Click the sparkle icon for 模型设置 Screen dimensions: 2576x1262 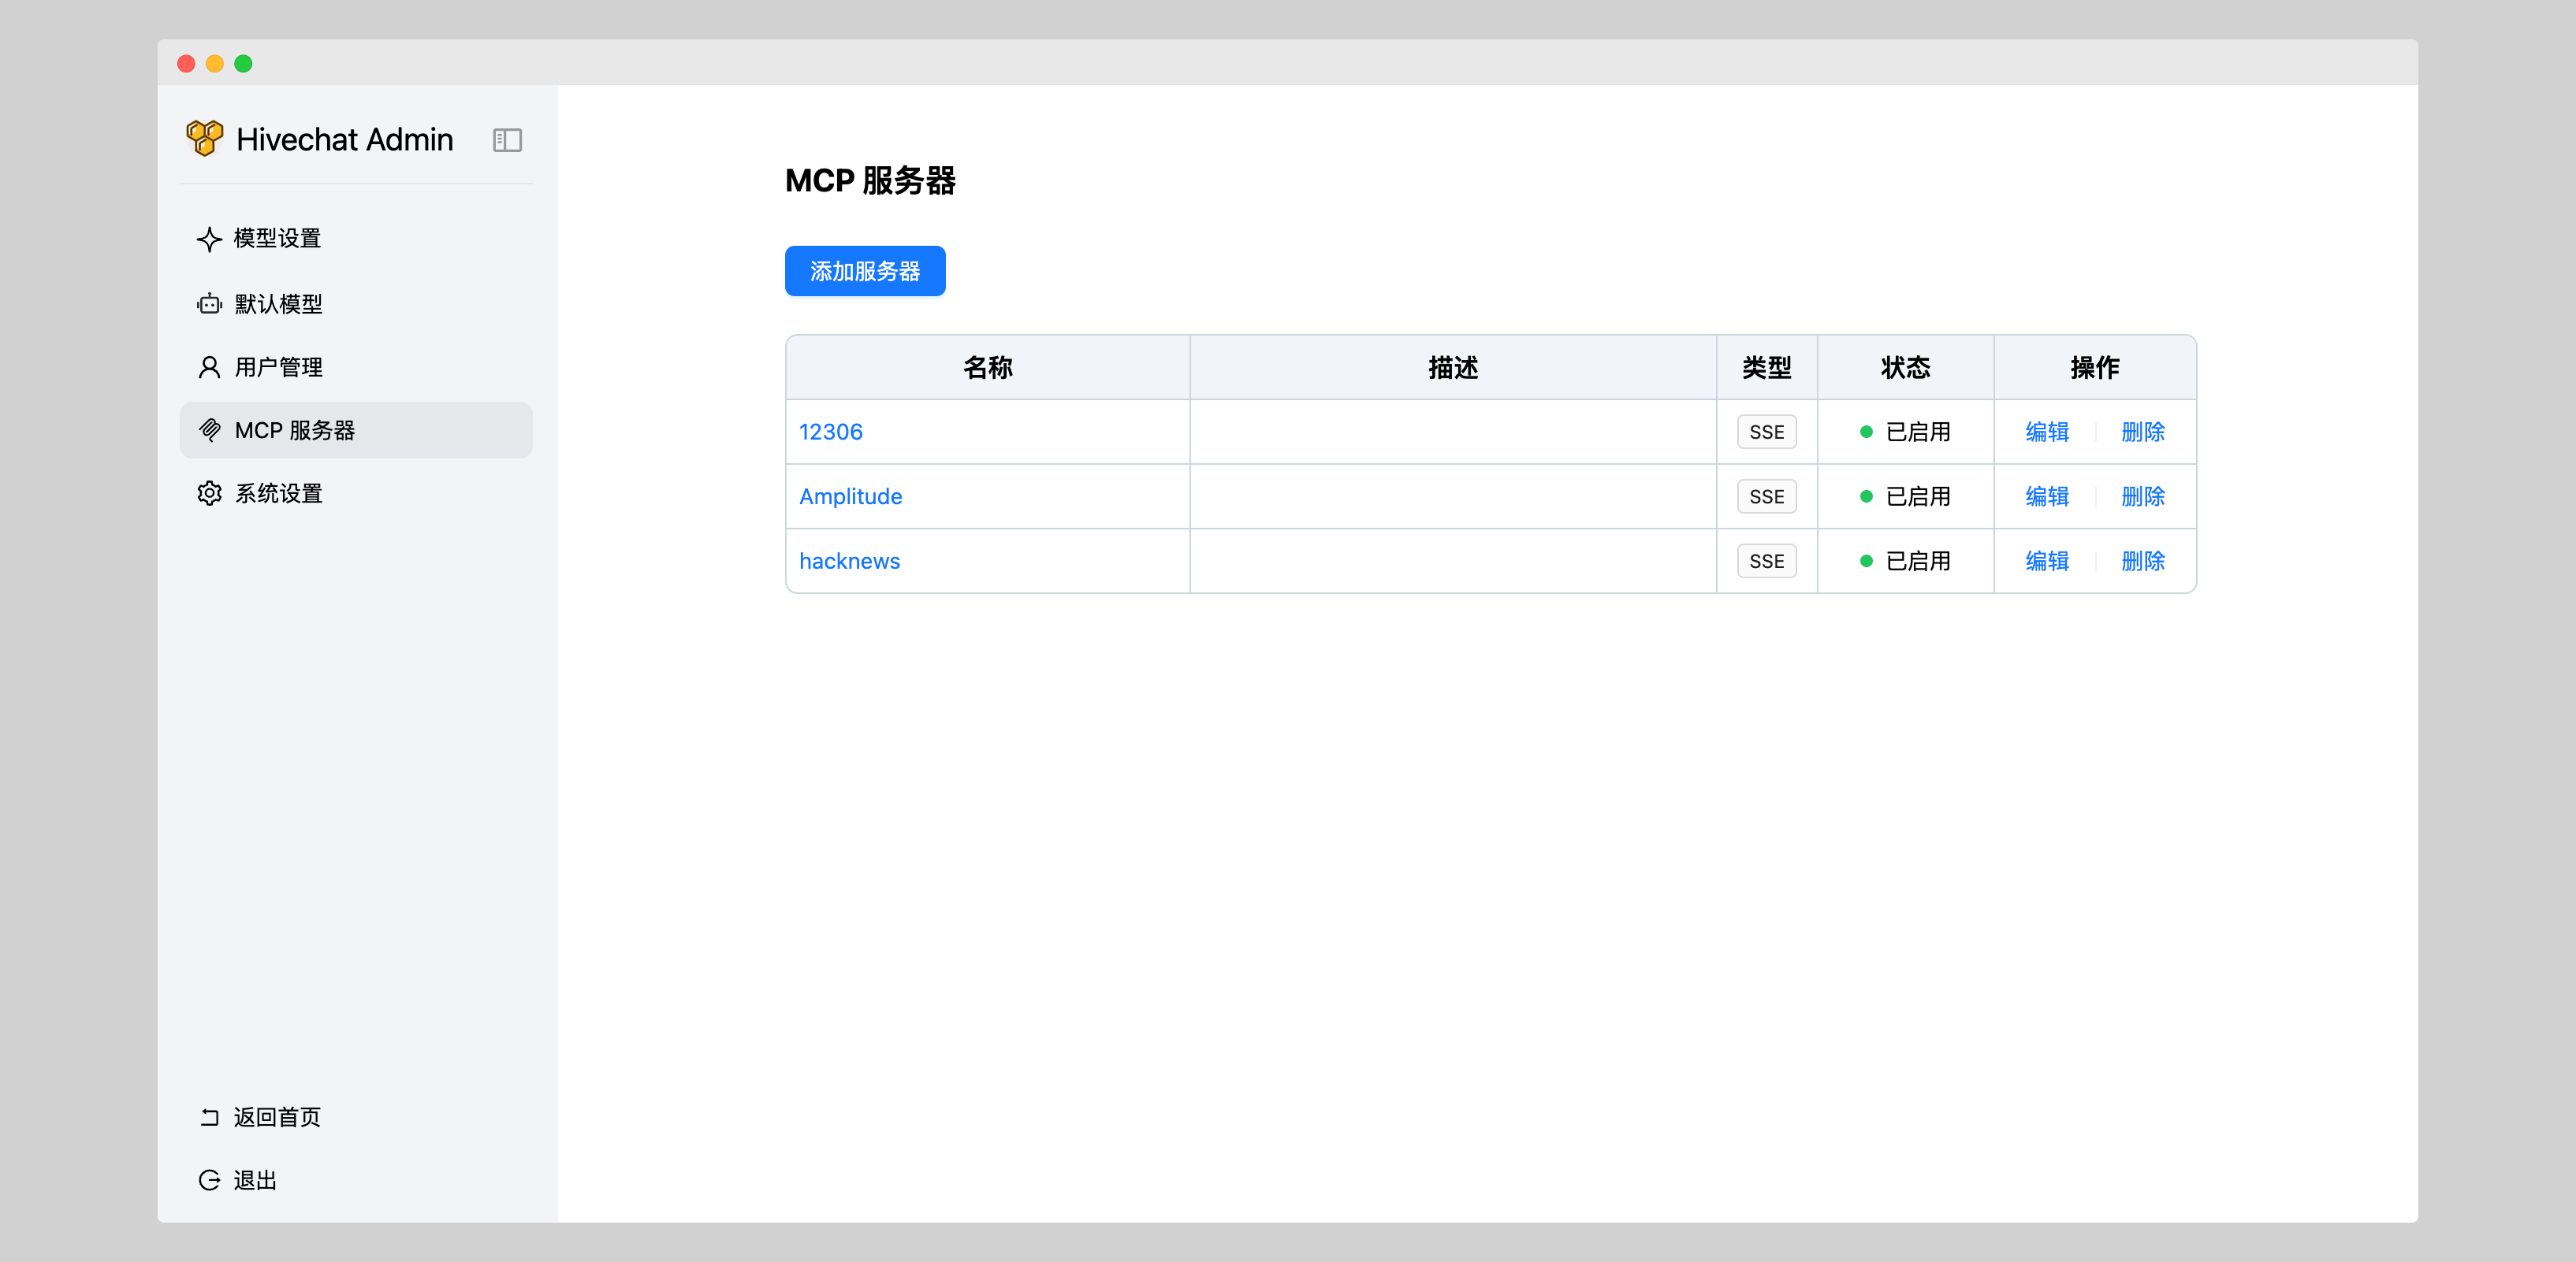pos(209,239)
